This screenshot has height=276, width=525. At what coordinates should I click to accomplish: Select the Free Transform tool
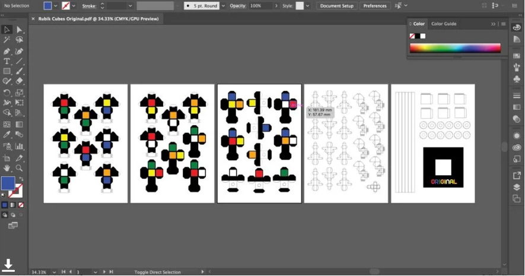click(20, 103)
